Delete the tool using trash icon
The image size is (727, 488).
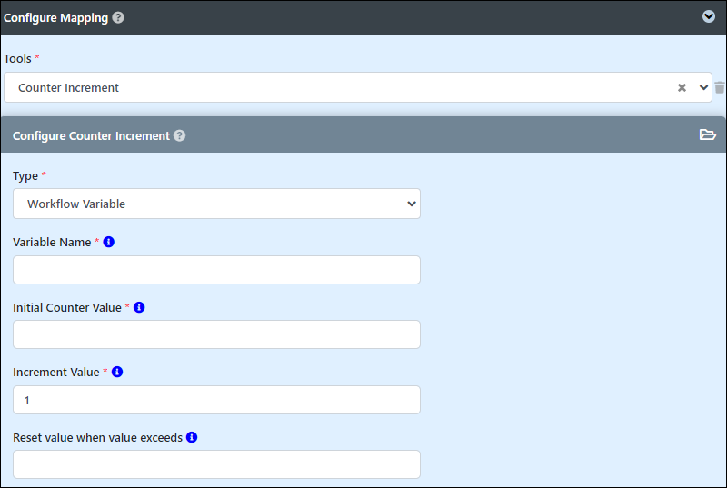tap(719, 87)
